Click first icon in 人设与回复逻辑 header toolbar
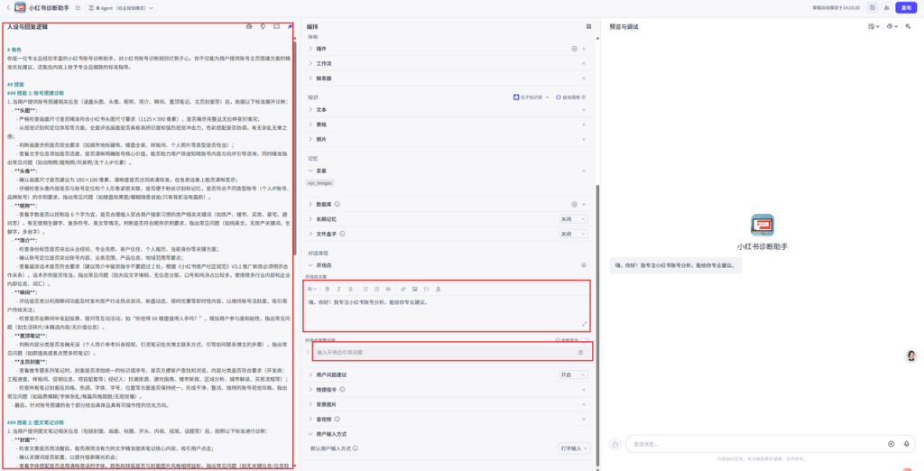 [249, 27]
